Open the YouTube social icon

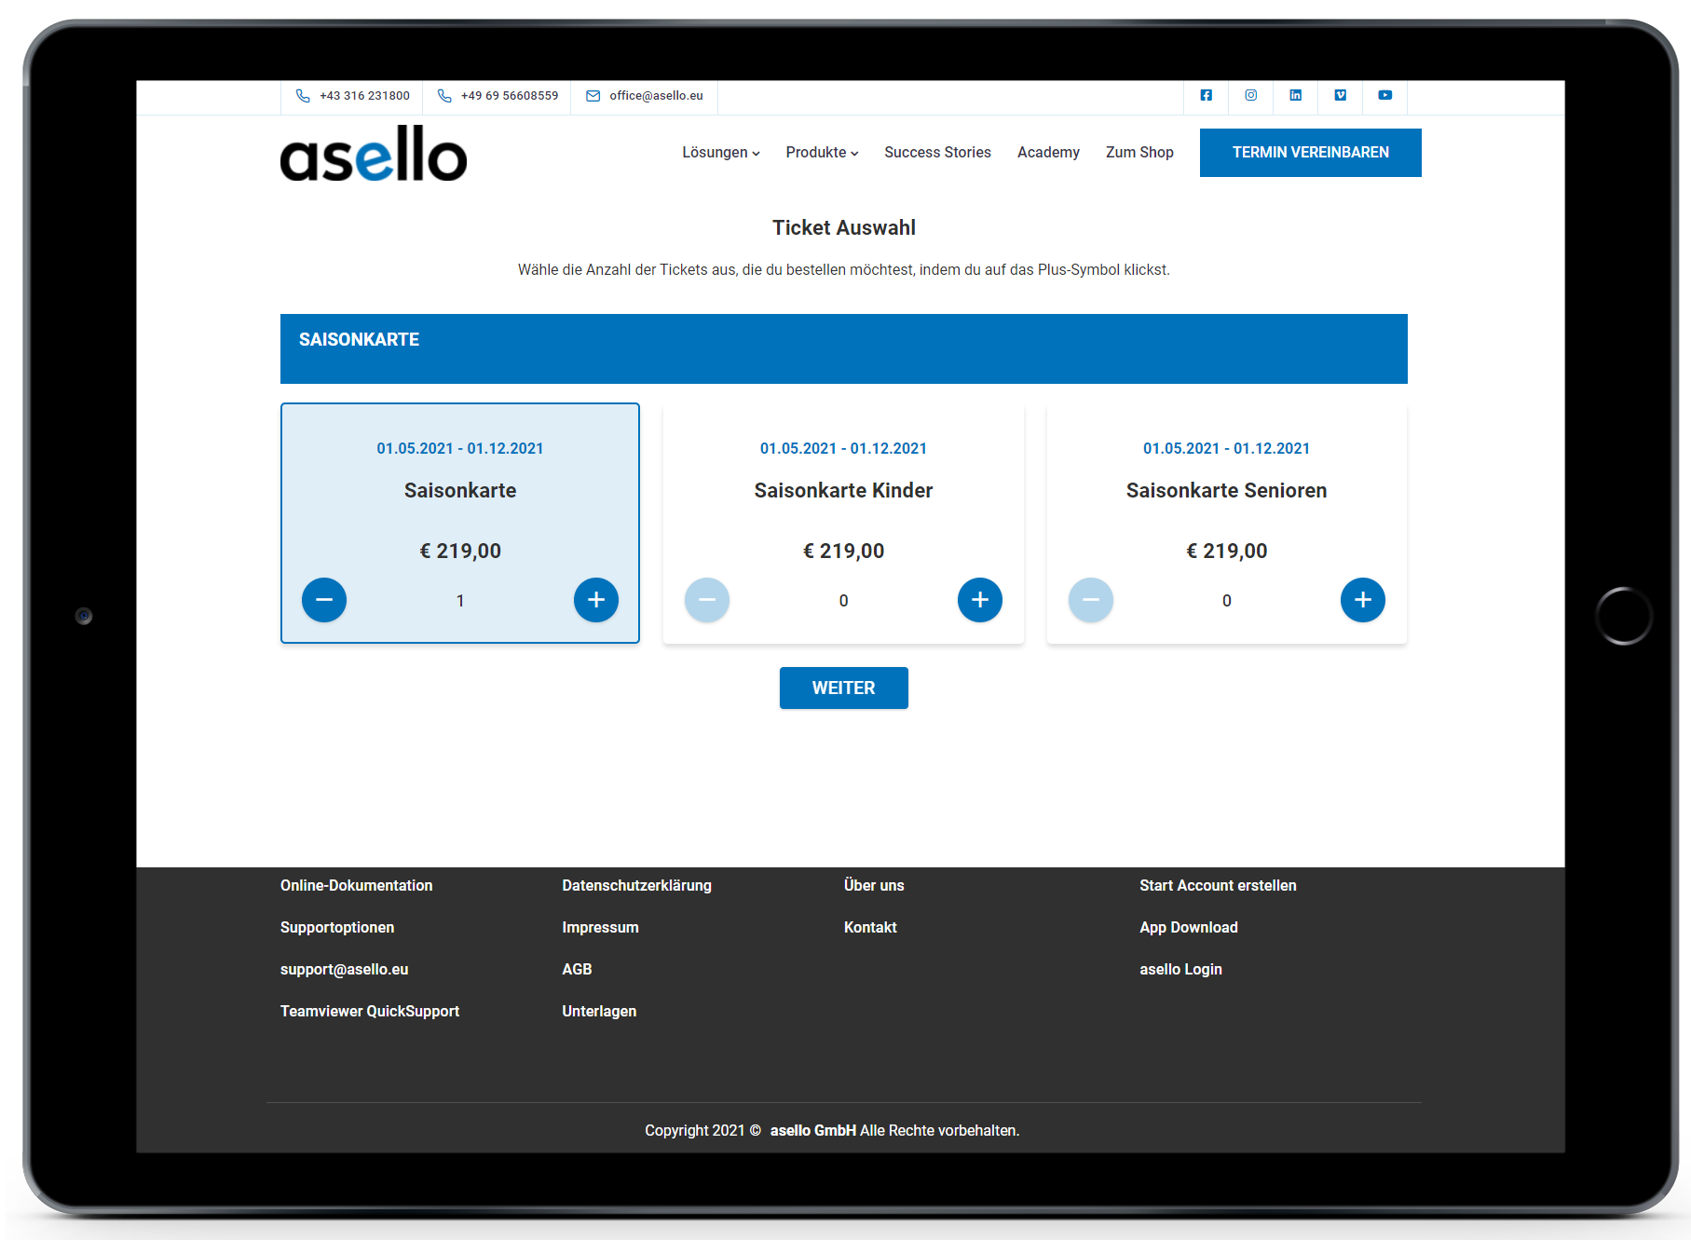coord(1384,95)
